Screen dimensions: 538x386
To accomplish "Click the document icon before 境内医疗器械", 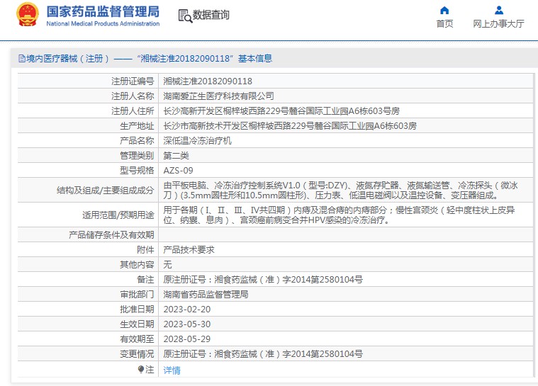I will click(21, 59).
